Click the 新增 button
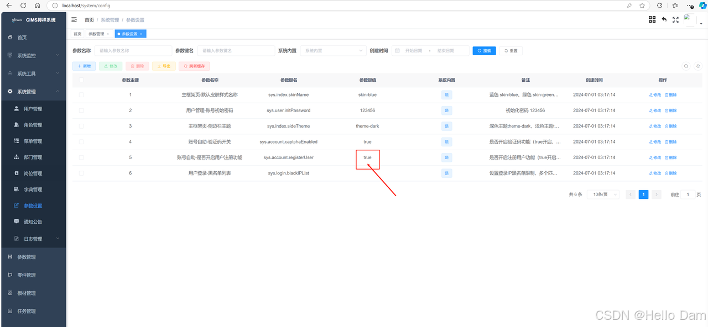 (x=84, y=66)
